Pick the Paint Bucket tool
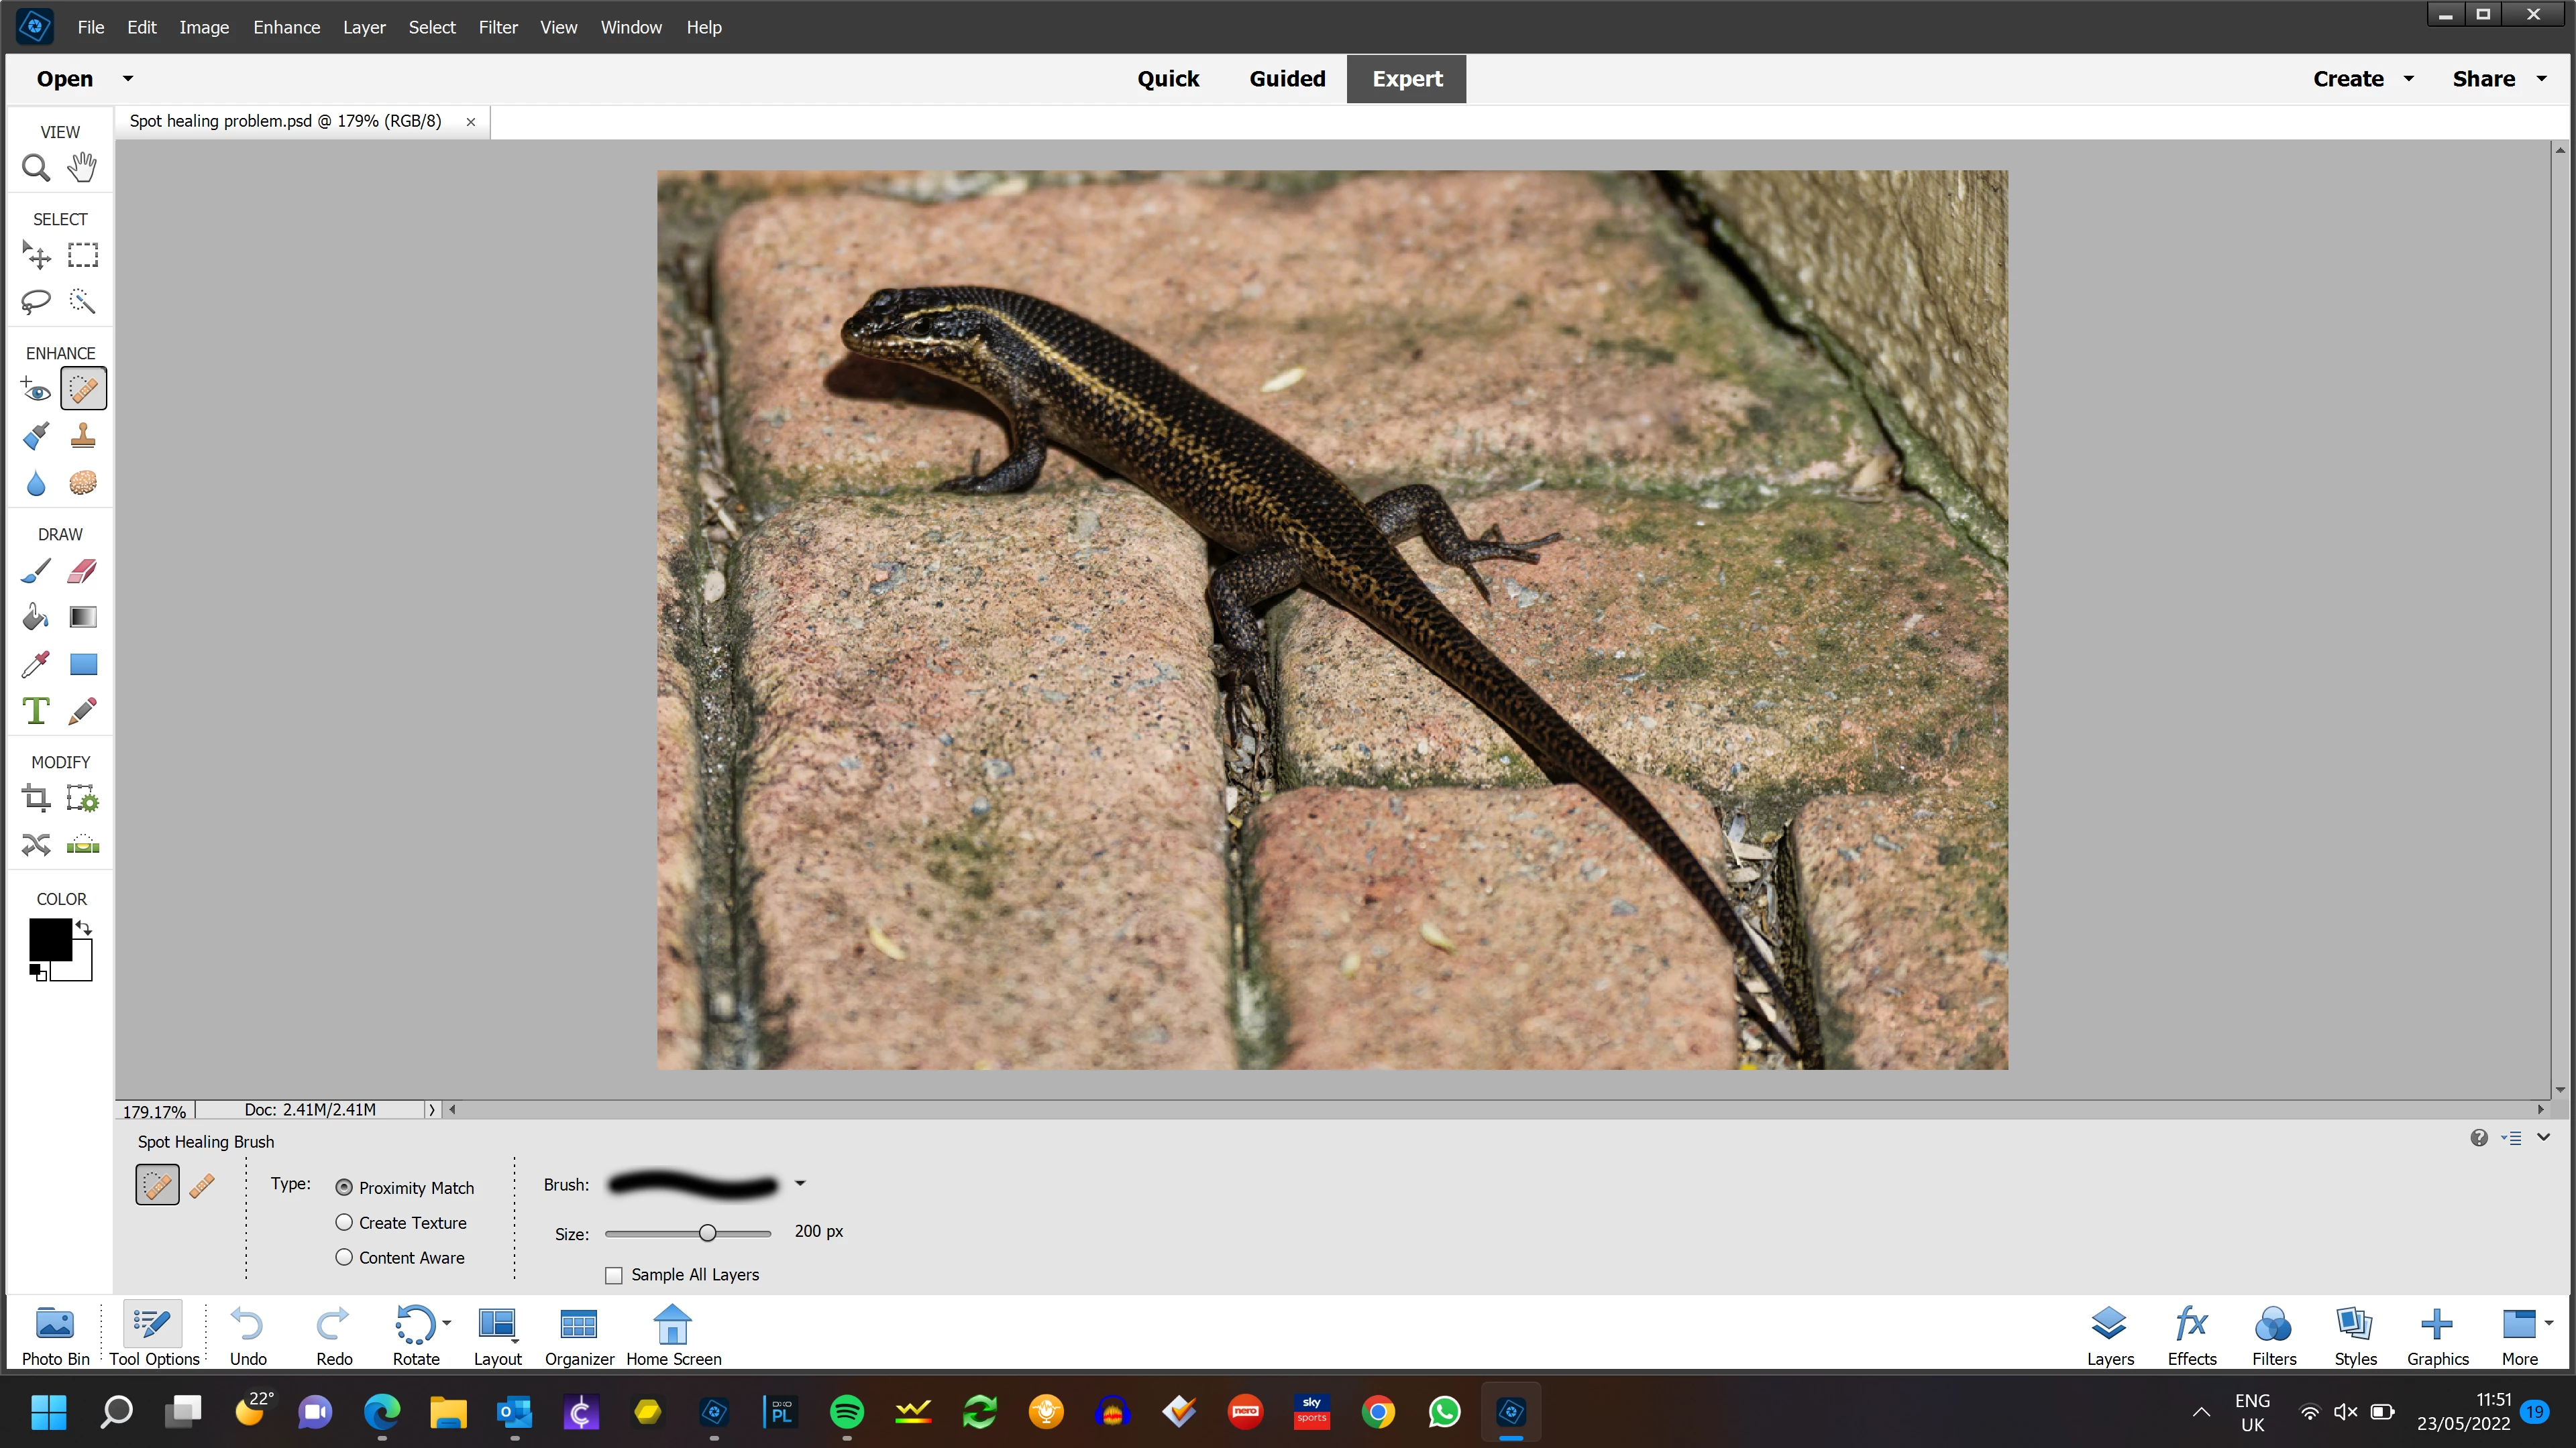This screenshot has height=1448, width=2576. click(36, 617)
